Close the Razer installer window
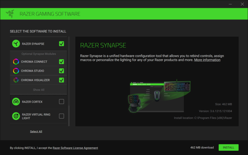The width and height of the screenshot is (248, 155). (x=242, y=4)
